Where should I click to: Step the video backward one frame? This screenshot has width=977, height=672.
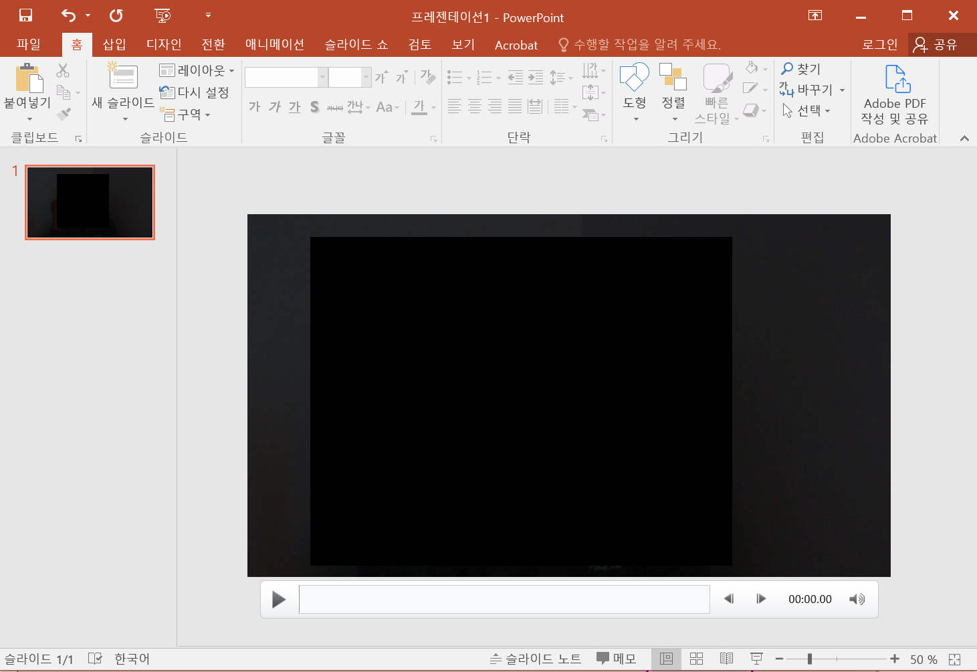click(x=729, y=599)
